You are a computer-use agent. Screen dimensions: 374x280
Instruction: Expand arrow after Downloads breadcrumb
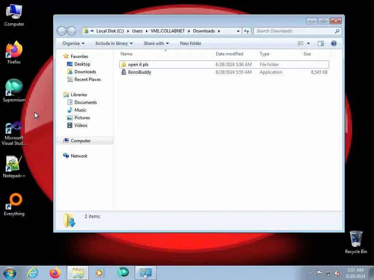[x=219, y=31]
